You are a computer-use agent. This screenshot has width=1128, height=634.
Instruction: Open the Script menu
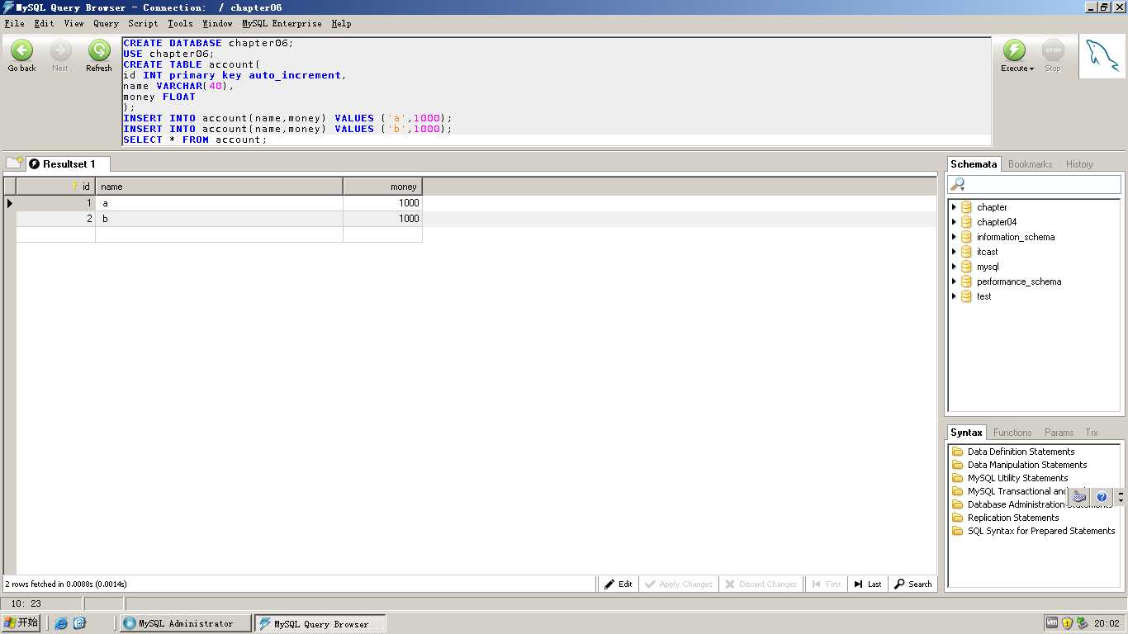pos(143,24)
